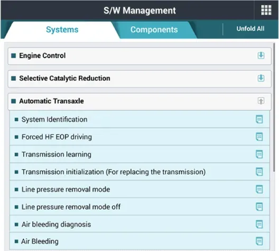Click the document icon for Forced HF EOP driving
Image resolution: width=279 pixels, height=251 pixels.
tap(259, 137)
